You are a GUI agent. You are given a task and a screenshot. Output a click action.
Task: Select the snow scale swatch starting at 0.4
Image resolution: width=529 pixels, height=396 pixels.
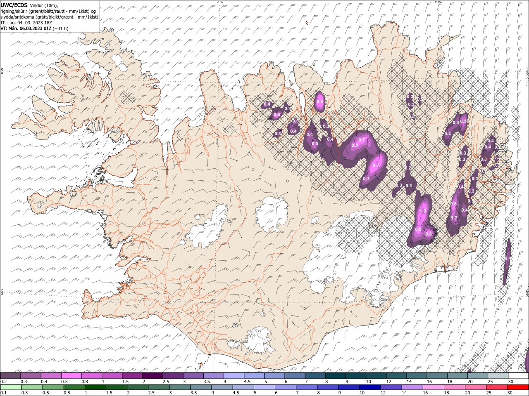[51, 376]
